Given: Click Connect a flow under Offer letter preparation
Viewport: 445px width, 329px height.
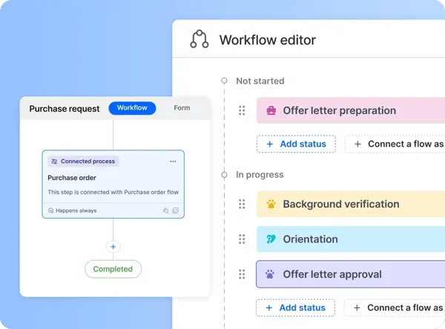Looking at the screenshot, I should click(395, 144).
